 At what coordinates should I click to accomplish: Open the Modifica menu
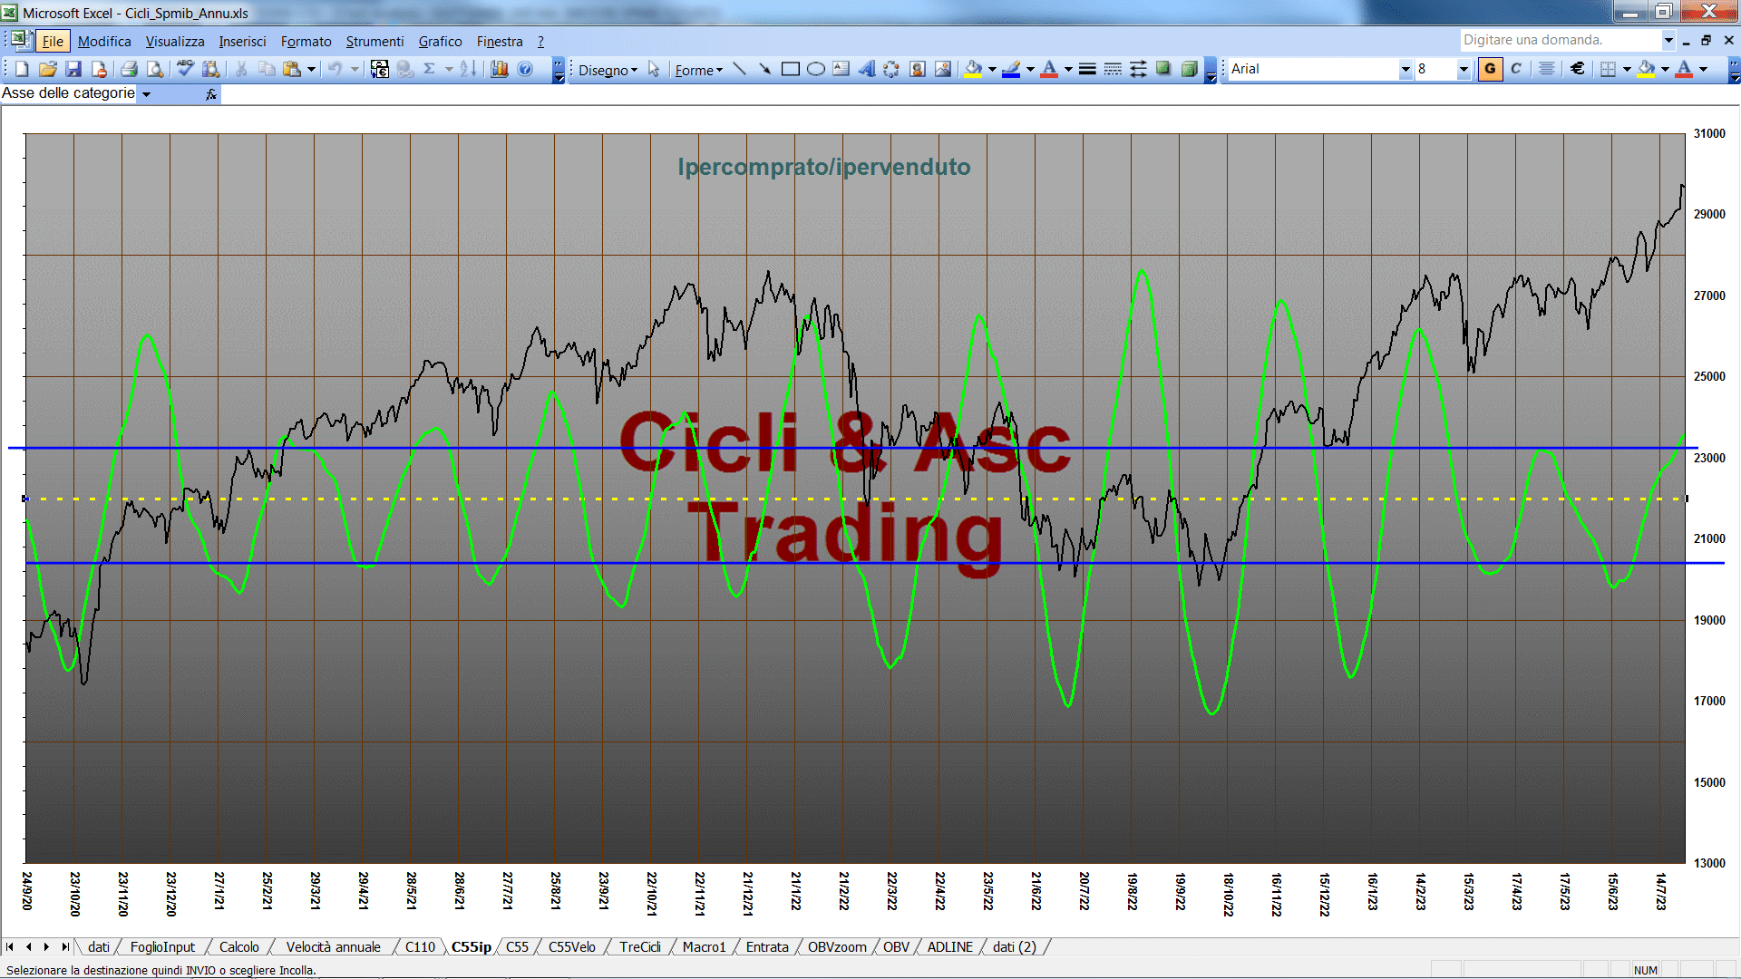tap(104, 42)
